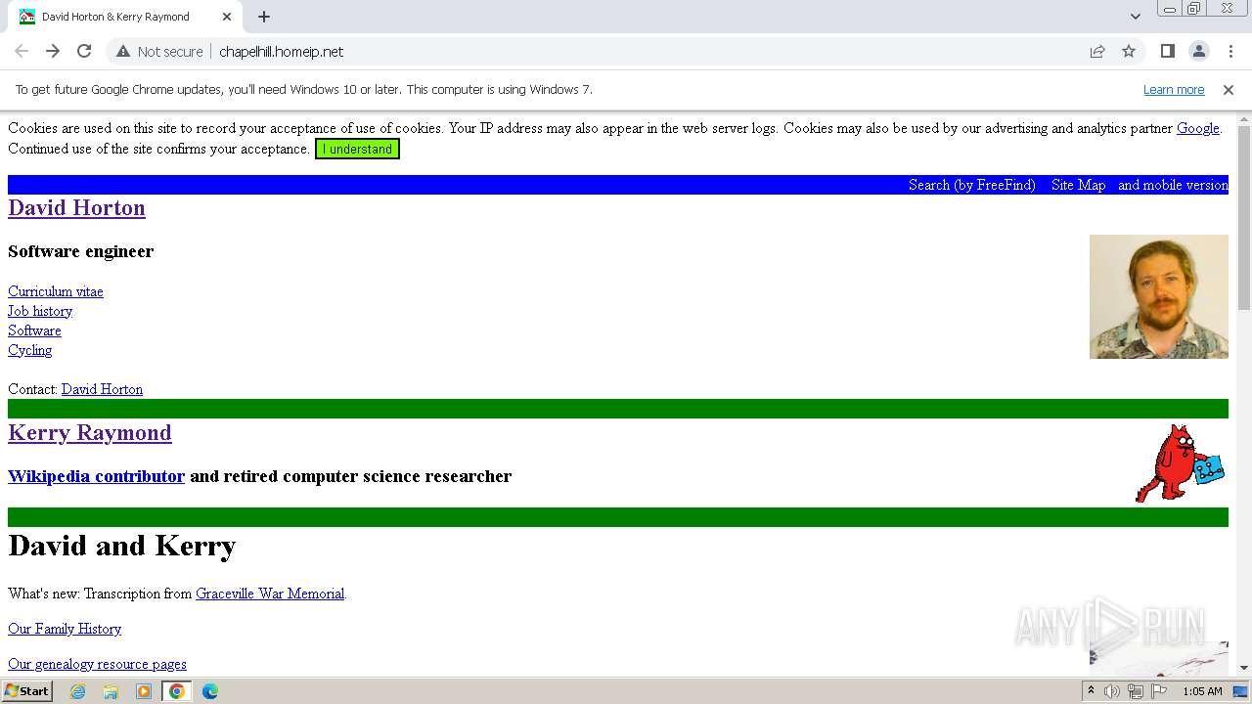Dismiss the Chrome update notification bar

pos(1229,90)
